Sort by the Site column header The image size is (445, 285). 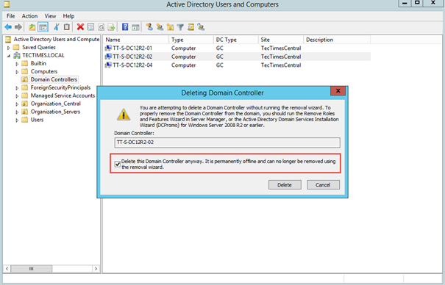tap(281, 40)
